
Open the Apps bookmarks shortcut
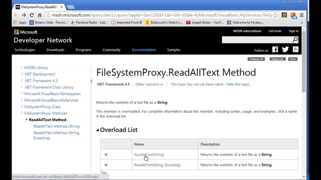coord(20,22)
